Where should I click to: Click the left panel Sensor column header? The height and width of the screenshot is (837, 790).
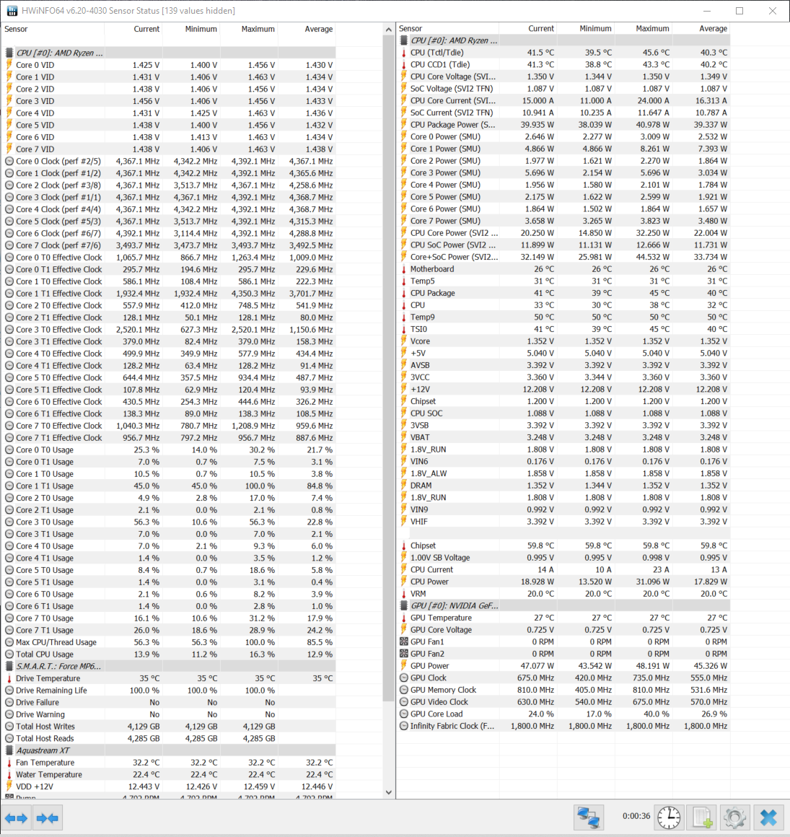pyautogui.click(x=53, y=30)
